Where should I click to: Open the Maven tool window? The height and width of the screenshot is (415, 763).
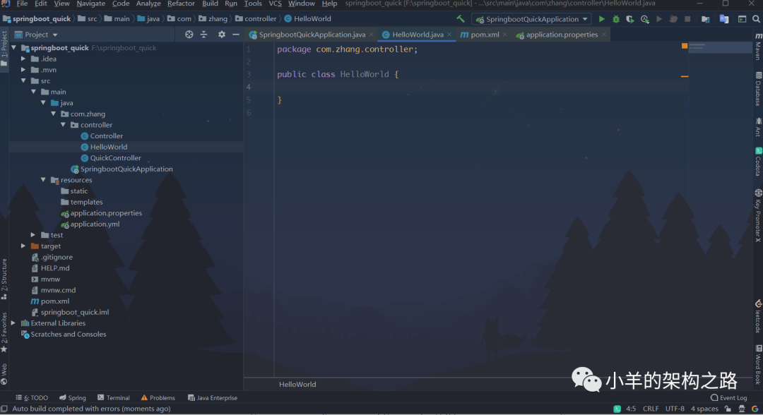[758, 47]
